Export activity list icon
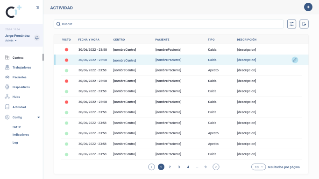 coord(304,24)
